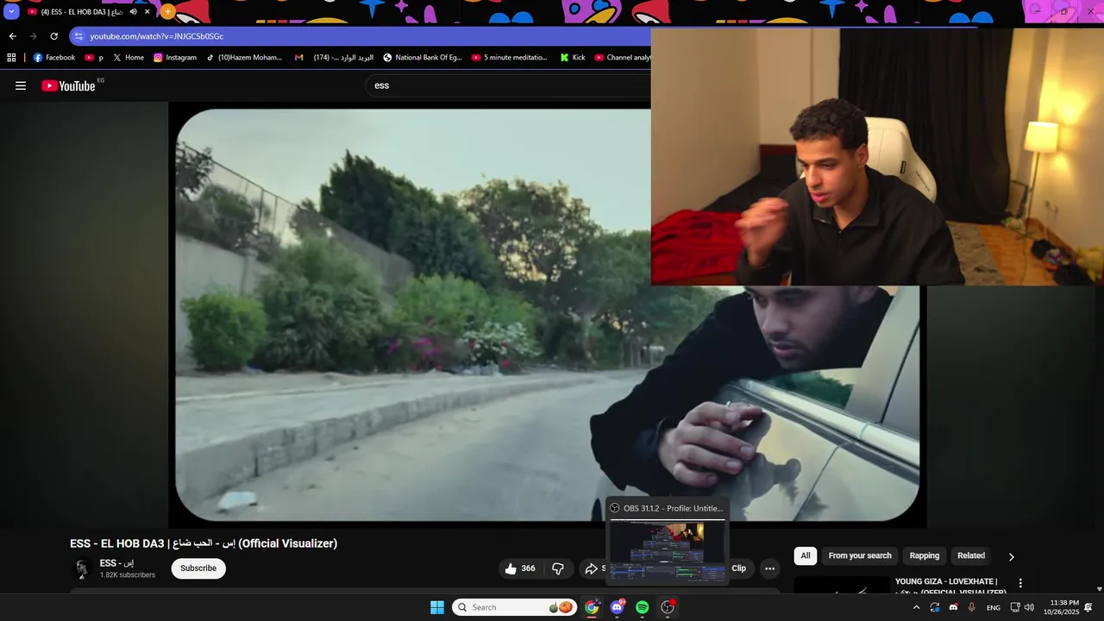The width and height of the screenshot is (1104, 621).
Task: Click the page scrollbar down arrow
Action: [1098, 587]
